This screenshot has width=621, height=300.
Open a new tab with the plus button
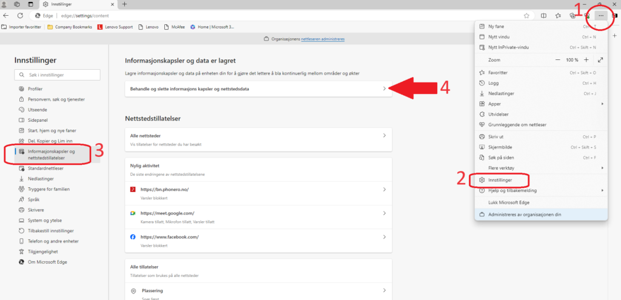[x=124, y=4]
